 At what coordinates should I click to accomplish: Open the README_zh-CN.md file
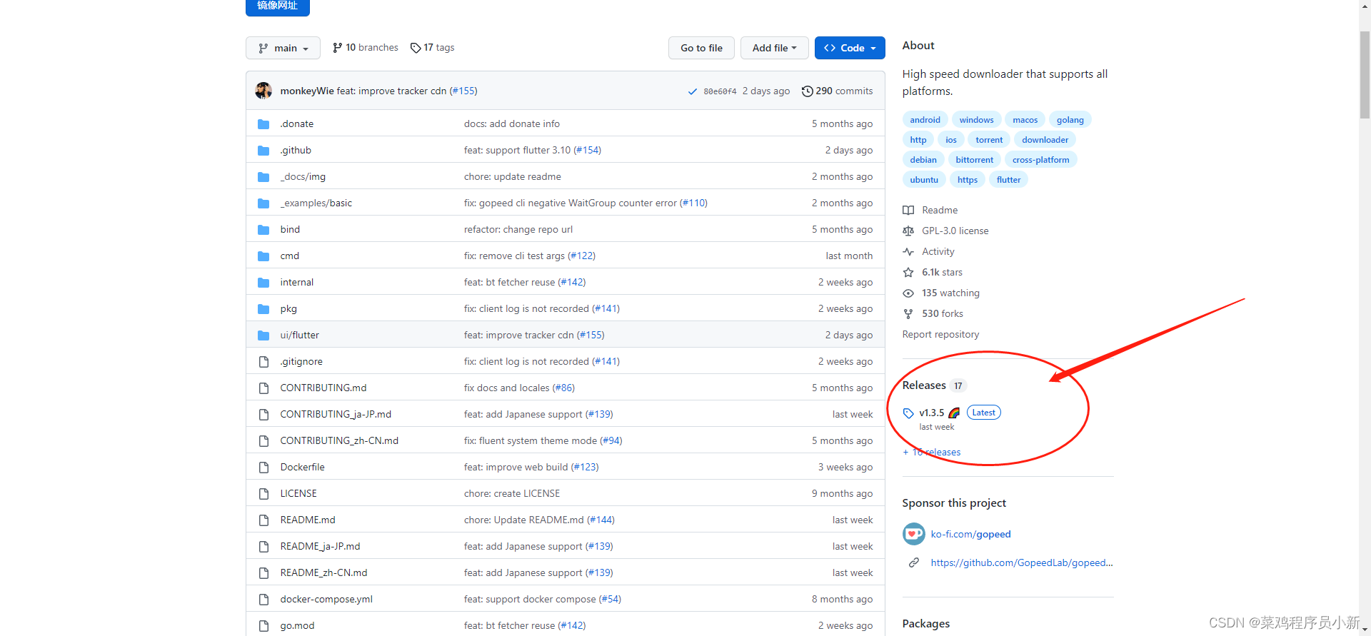coord(323,572)
